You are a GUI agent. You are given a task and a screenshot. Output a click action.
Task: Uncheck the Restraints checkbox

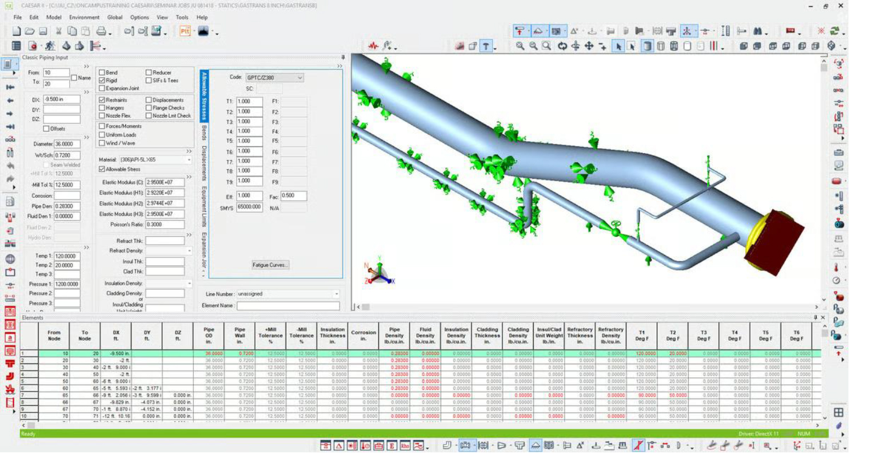pyautogui.click(x=102, y=100)
